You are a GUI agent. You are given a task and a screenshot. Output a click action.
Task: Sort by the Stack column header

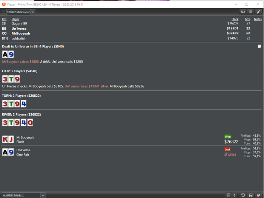235,19
